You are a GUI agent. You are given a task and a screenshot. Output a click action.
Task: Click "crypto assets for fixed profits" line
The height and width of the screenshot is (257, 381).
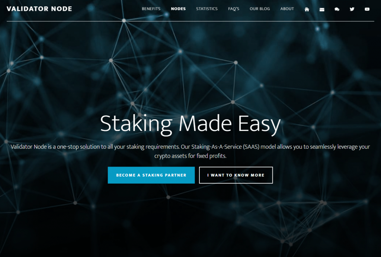click(x=190, y=156)
